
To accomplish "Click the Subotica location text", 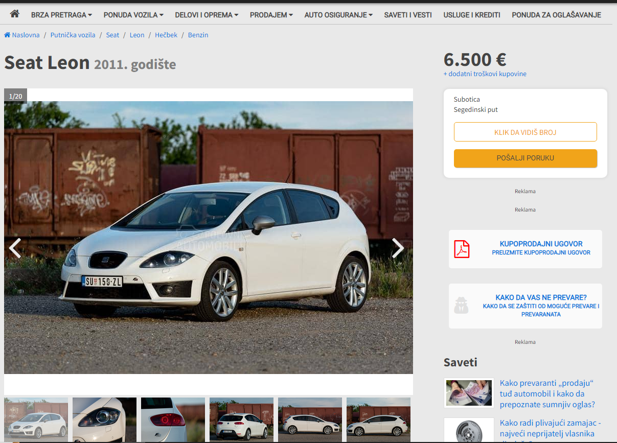I will coord(467,99).
